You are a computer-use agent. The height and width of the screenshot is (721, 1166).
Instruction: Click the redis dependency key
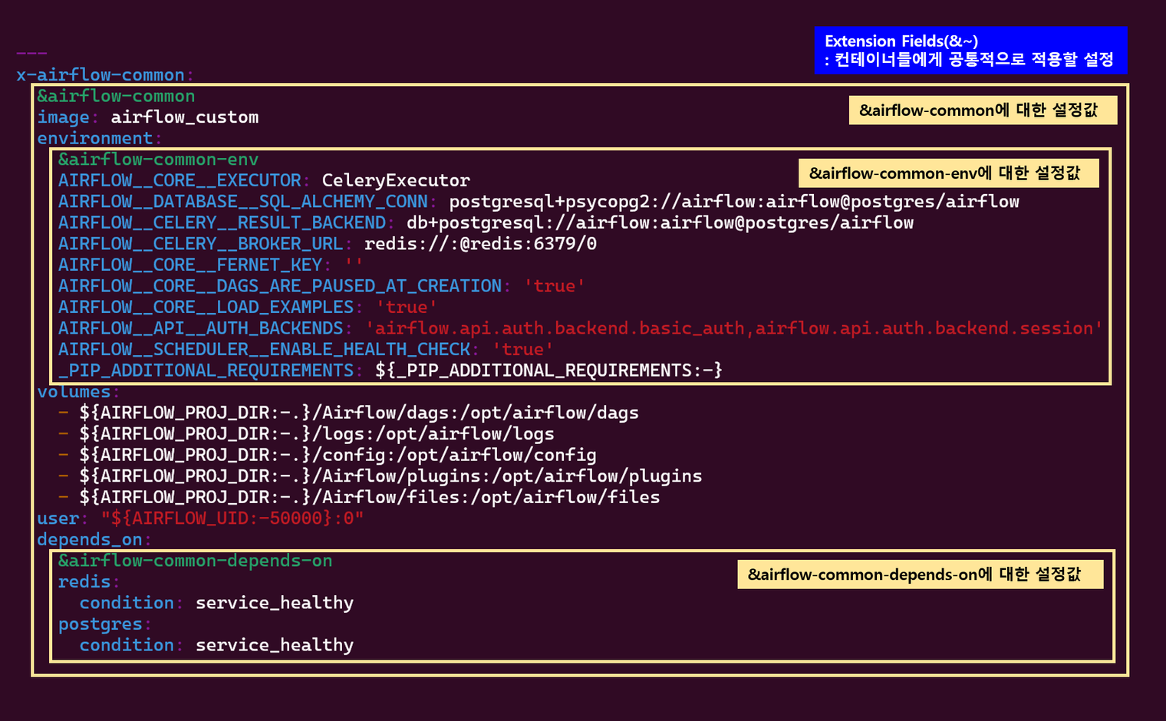(84, 581)
